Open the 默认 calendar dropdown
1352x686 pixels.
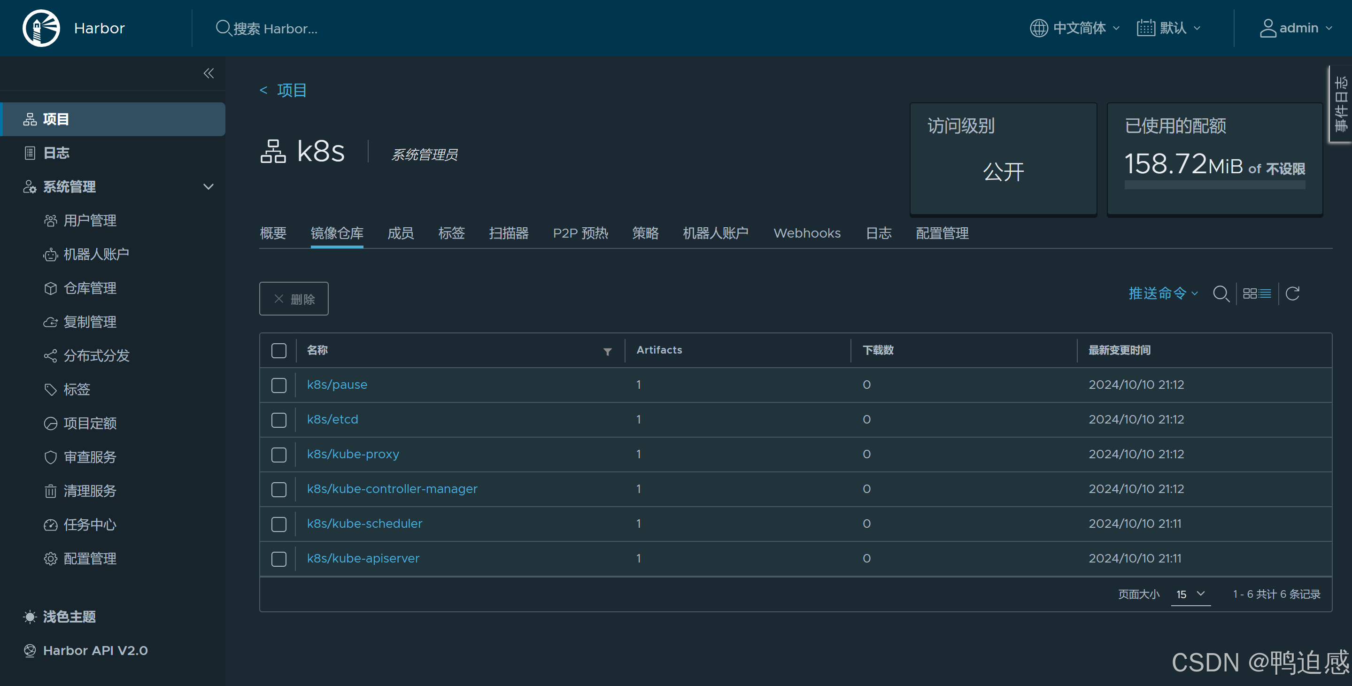coord(1169,28)
